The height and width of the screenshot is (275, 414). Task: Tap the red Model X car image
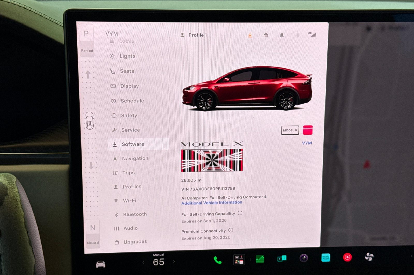247,88
